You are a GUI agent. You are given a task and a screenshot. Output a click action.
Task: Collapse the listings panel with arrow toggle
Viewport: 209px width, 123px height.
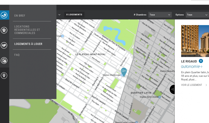coord(172,89)
